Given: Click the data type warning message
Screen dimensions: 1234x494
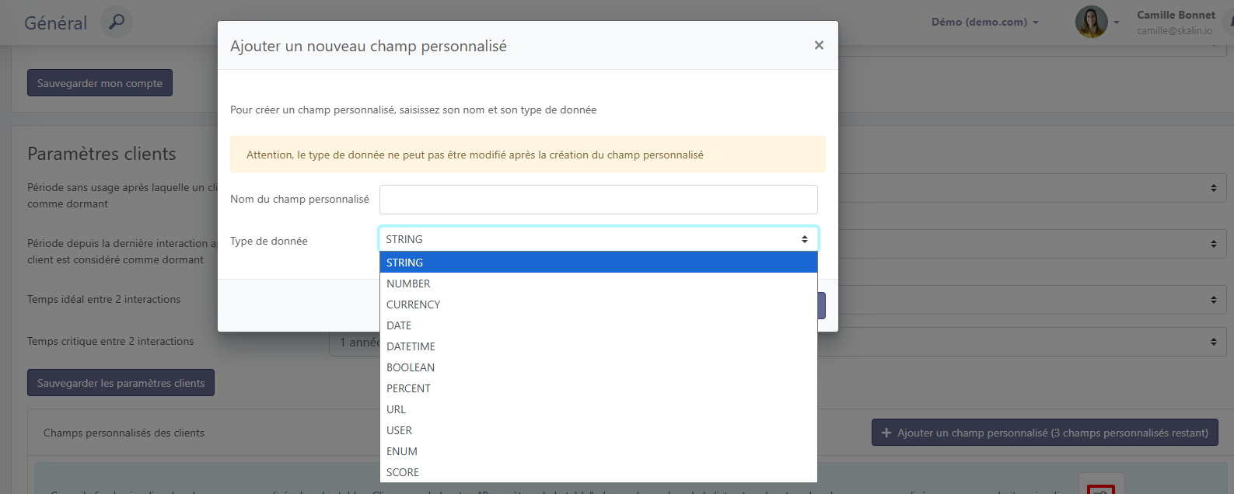Looking at the screenshot, I should (x=527, y=155).
